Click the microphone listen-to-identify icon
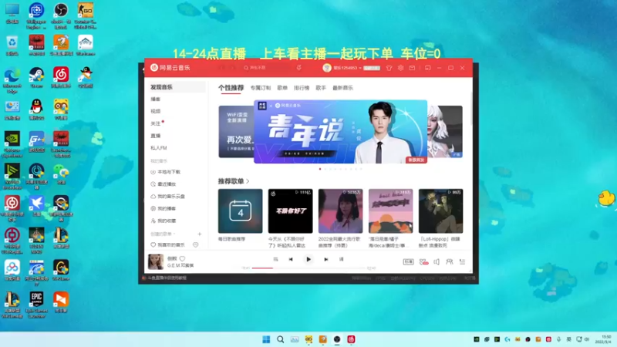Viewport: 617px width, 347px height. pos(299,68)
